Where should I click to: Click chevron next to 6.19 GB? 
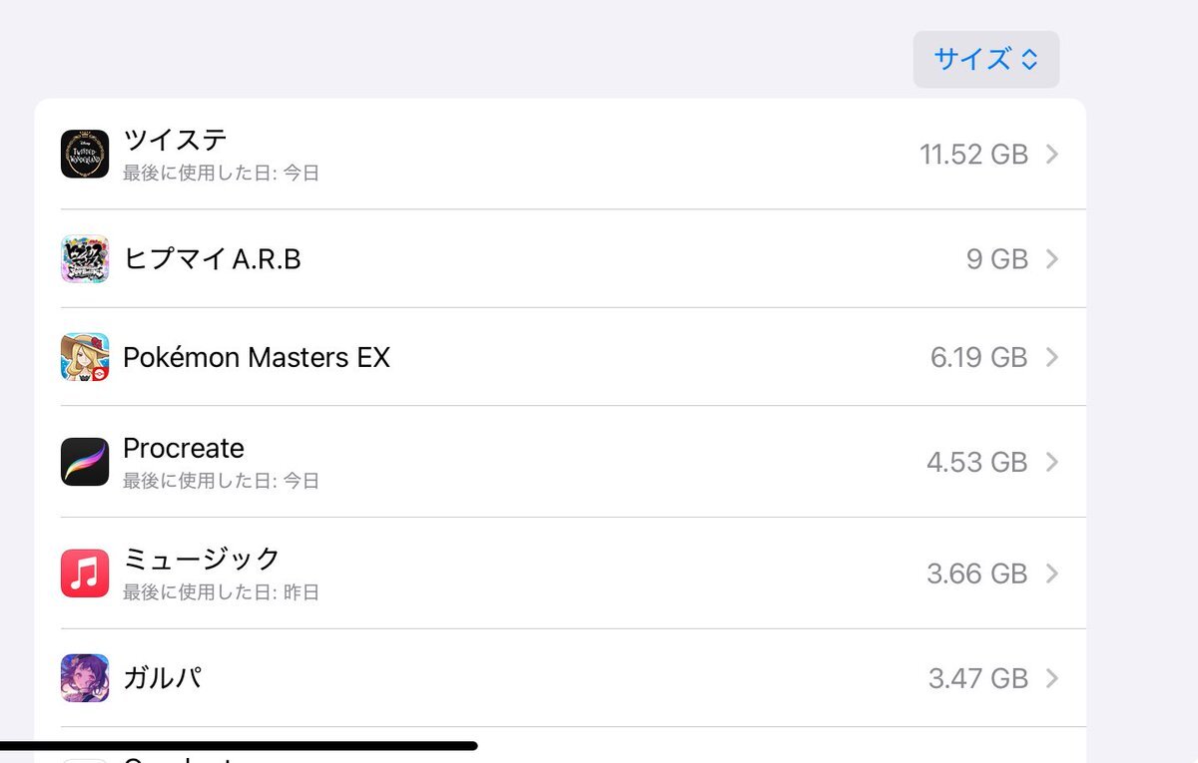1051,357
